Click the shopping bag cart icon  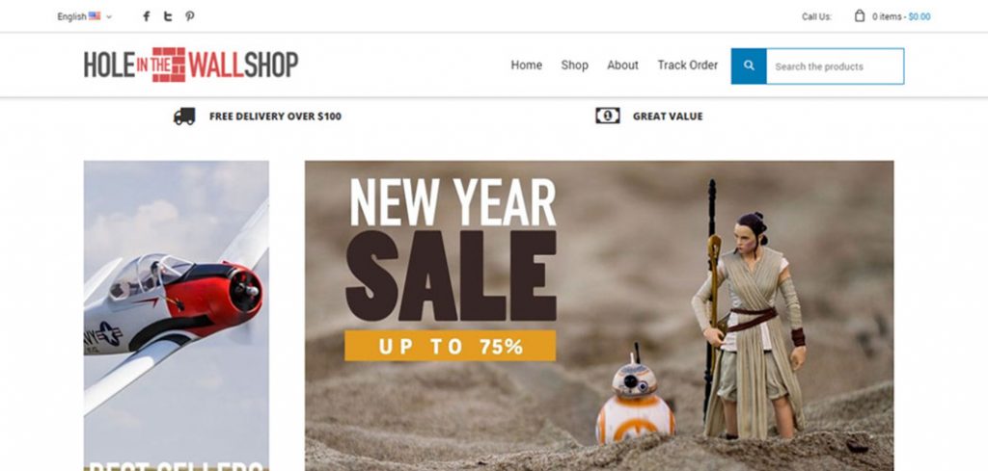pyautogui.click(x=860, y=16)
